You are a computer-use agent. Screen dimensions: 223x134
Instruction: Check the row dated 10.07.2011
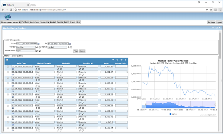click(x=8, y=105)
